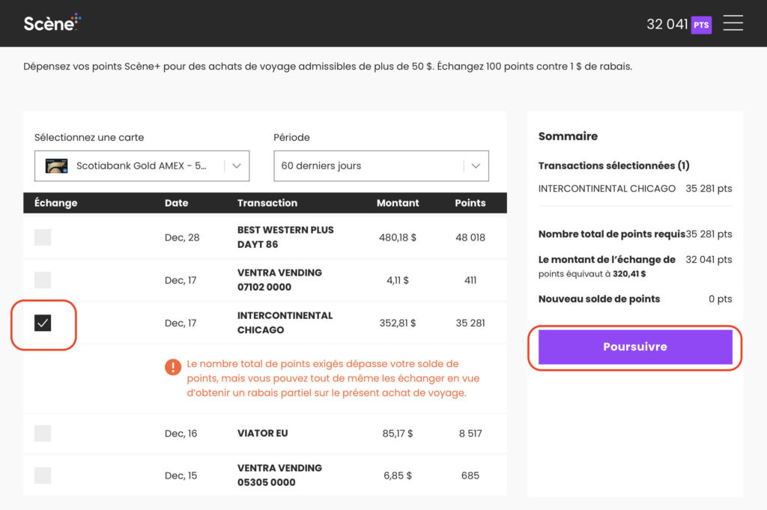767x510 pixels.
Task: Click the Scotiabank card thumbnail image
Action: [55, 165]
